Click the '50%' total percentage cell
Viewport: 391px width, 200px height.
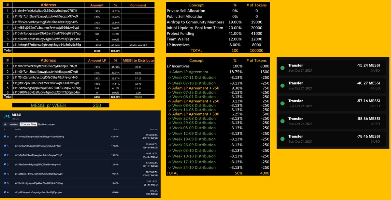(x=238, y=173)
